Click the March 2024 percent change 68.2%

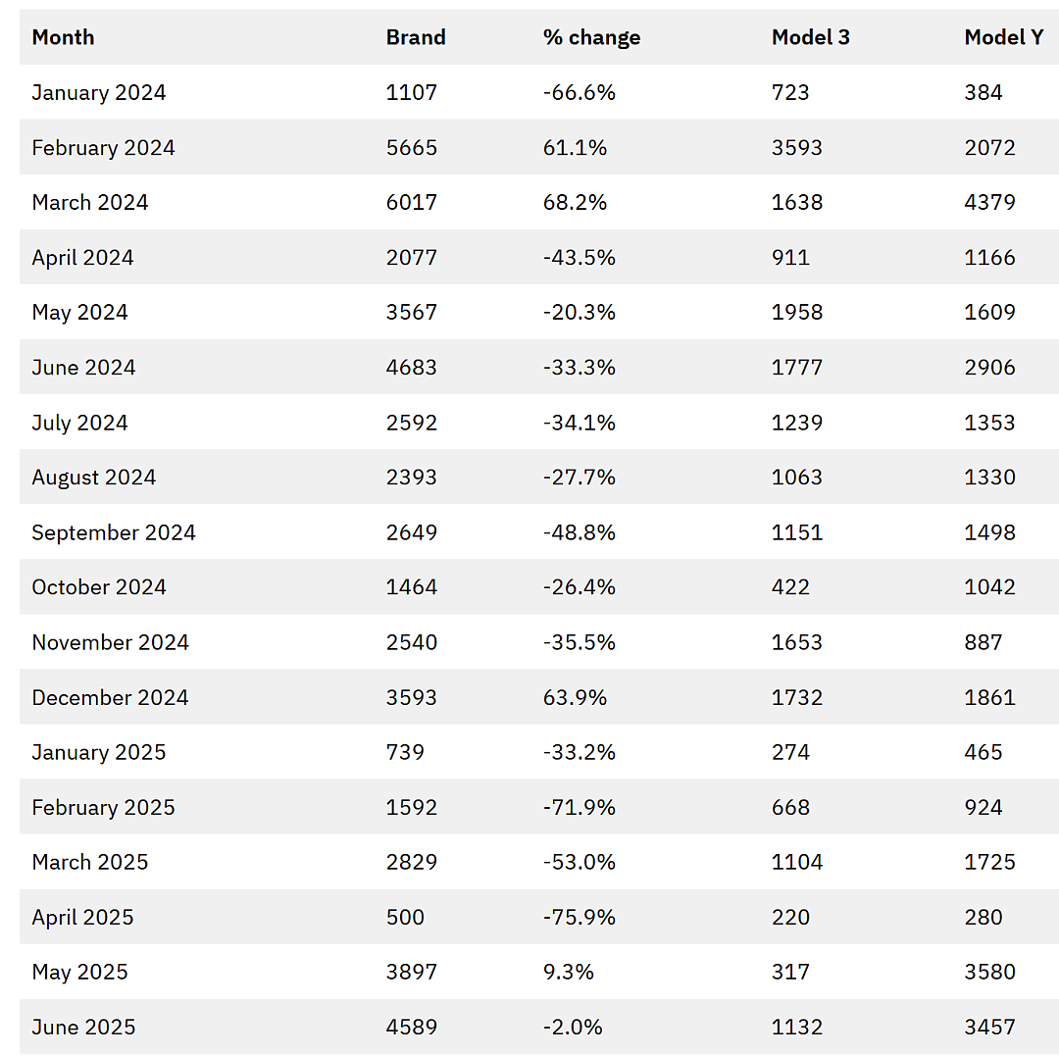click(x=575, y=202)
